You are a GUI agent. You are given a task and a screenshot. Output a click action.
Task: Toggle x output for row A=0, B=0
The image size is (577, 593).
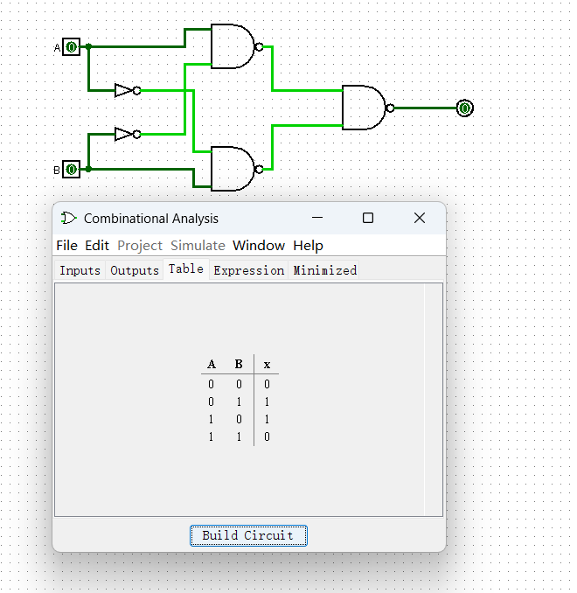click(267, 384)
